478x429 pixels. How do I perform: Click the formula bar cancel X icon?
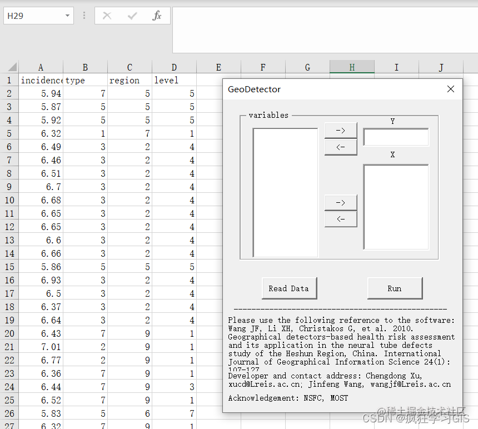pos(107,16)
